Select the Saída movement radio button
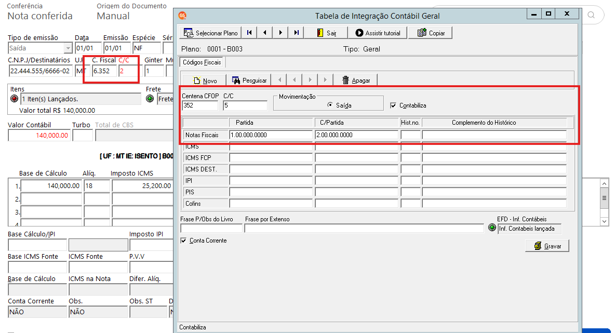The width and height of the screenshot is (615, 333). (x=330, y=105)
